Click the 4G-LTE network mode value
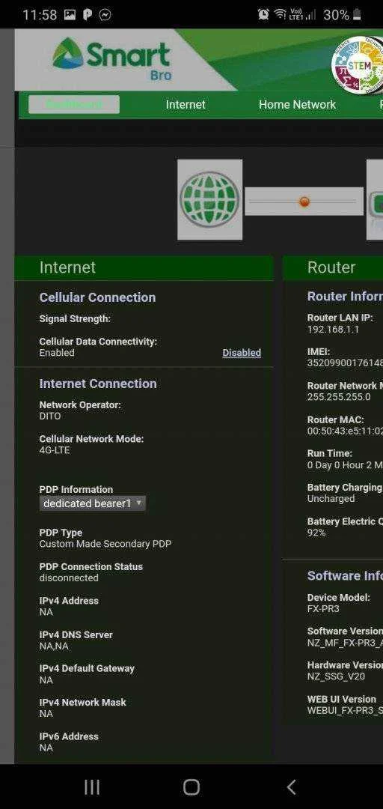Screen dimensions: 383x809 (55, 450)
